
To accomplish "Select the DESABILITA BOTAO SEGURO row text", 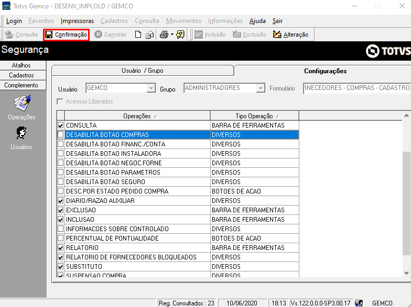I will (105, 182).
